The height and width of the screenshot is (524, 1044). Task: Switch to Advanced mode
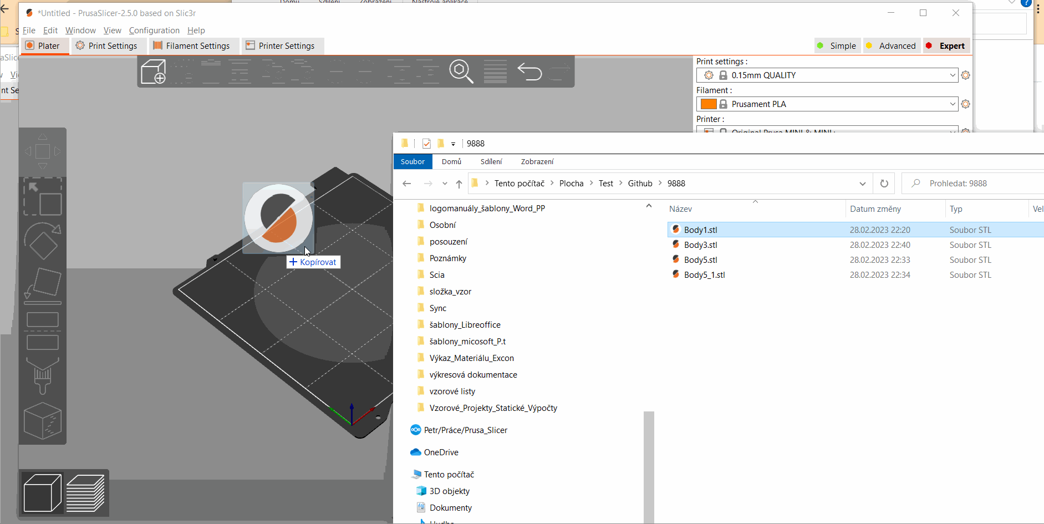pyautogui.click(x=891, y=45)
